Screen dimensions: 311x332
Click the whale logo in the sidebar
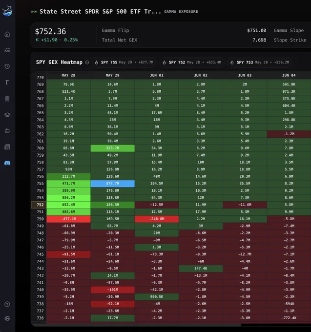pyautogui.click(x=7, y=11)
